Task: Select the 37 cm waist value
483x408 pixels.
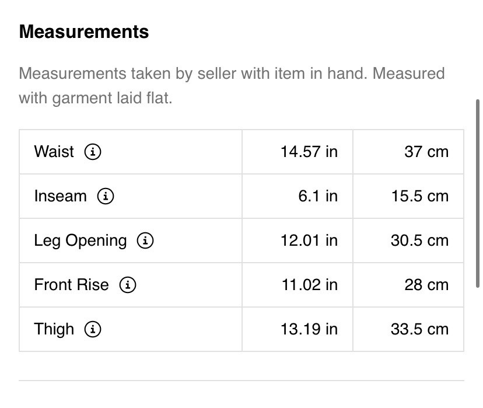Action: tap(426, 152)
